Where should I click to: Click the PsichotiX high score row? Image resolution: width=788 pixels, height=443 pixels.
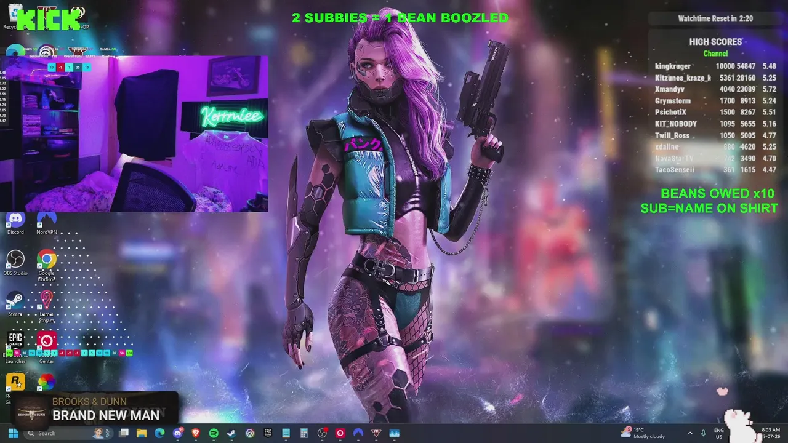[x=715, y=113]
